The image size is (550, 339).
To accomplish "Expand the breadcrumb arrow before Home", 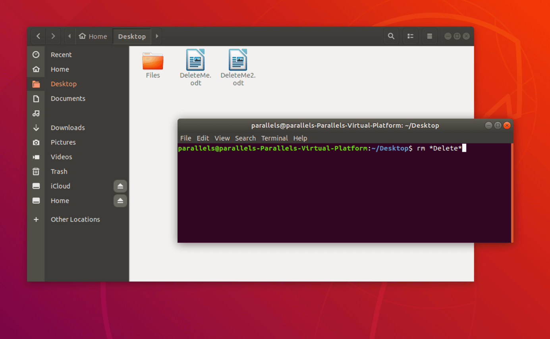I will tap(69, 36).
